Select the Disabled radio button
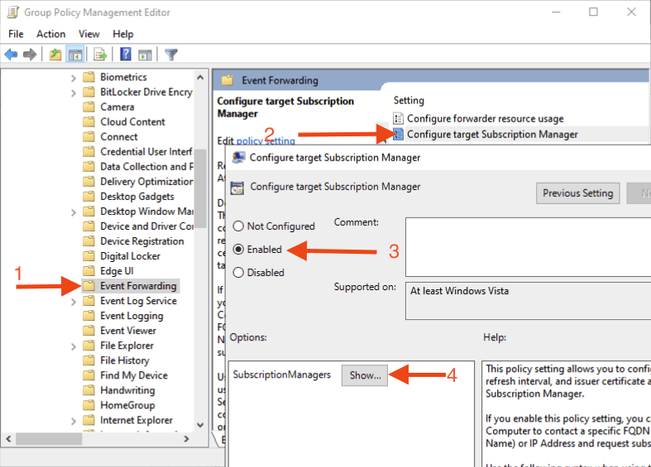 (239, 272)
